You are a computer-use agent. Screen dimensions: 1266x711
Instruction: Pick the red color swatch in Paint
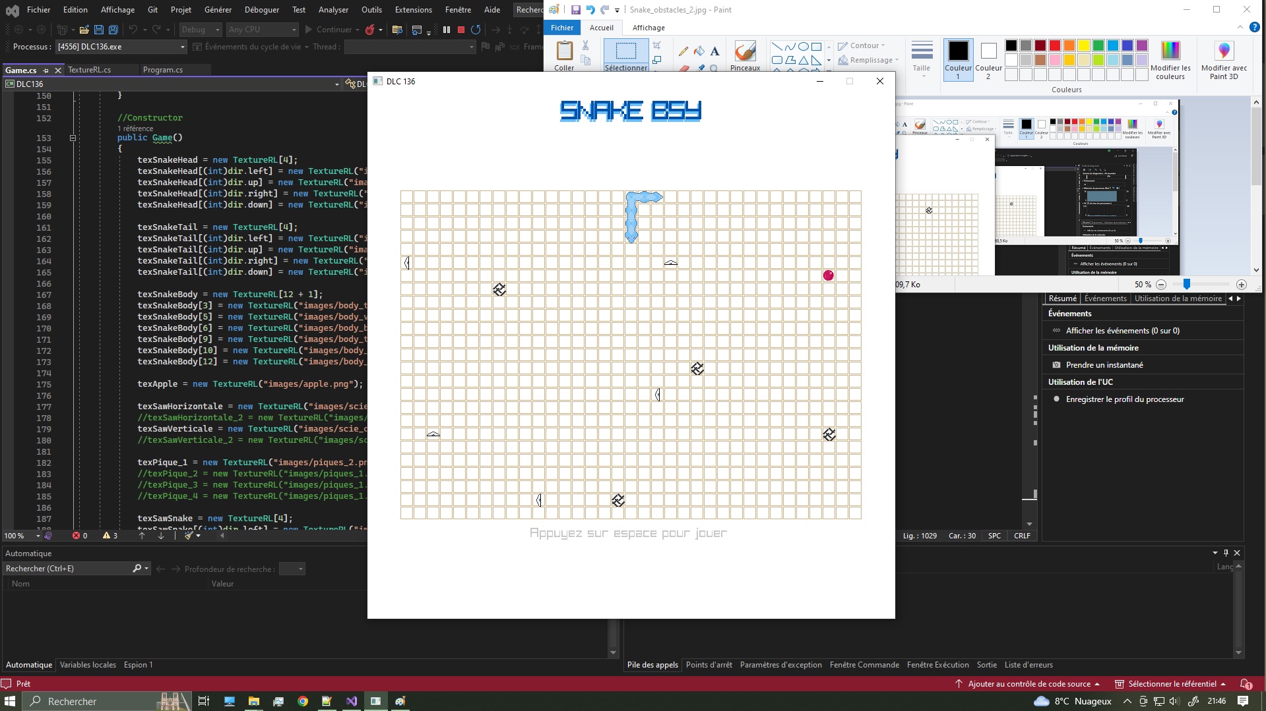tap(1055, 45)
